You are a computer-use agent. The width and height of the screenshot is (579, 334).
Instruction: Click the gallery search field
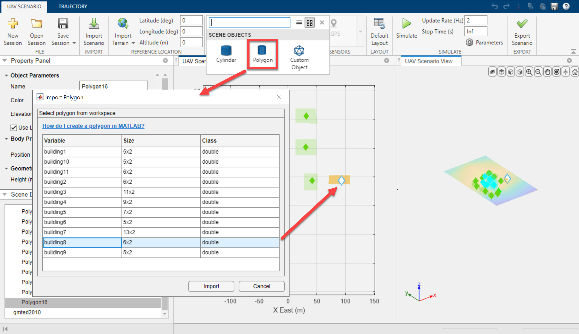pos(249,22)
